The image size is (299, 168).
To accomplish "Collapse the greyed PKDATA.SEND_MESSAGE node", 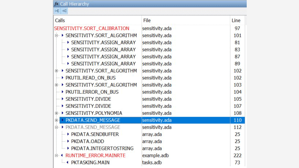I will pyautogui.click(x=56, y=127).
